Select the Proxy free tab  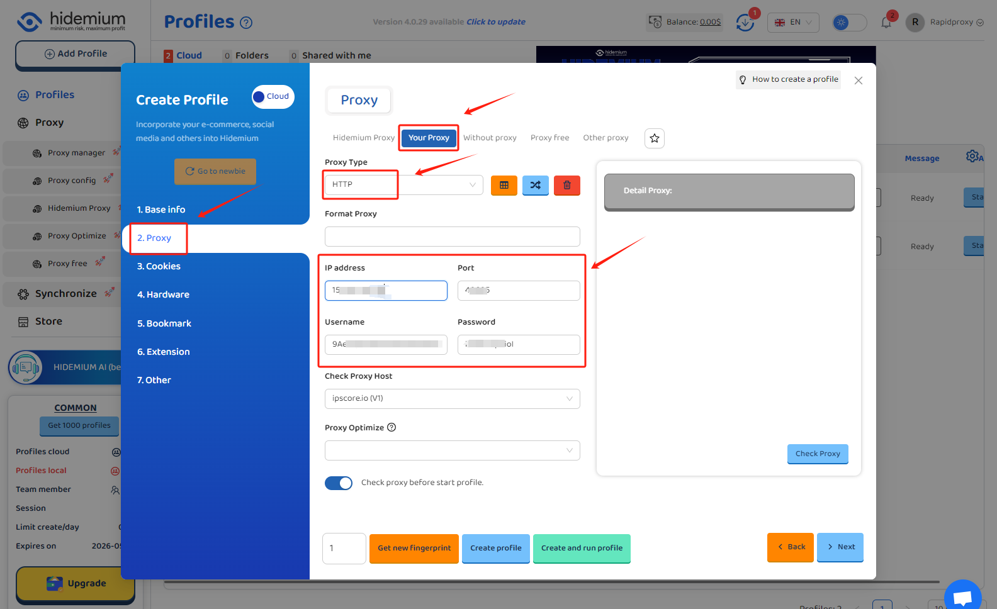click(549, 138)
